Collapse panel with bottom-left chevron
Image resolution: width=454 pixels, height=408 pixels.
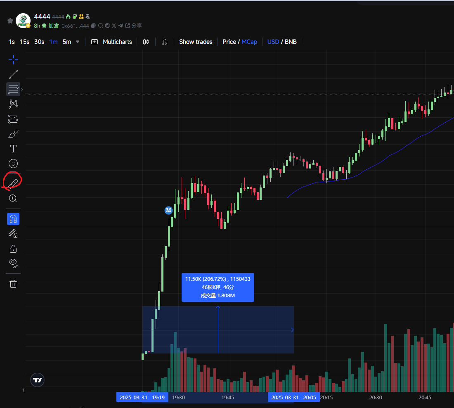pos(24,390)
